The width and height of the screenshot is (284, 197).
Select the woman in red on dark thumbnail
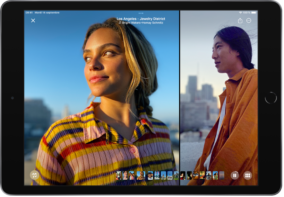(183, 176)
